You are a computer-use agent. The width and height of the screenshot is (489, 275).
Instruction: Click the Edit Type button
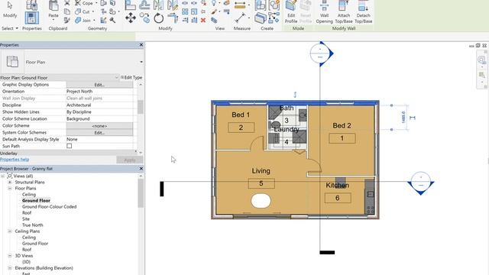click(x=131, y=77)
